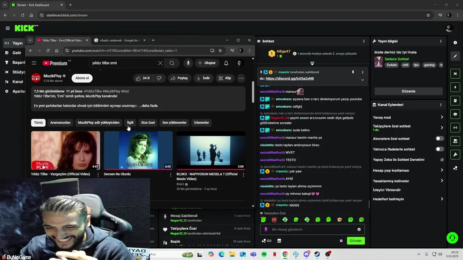
Task: Create a clip with Klip button
Action: [225, 78]
